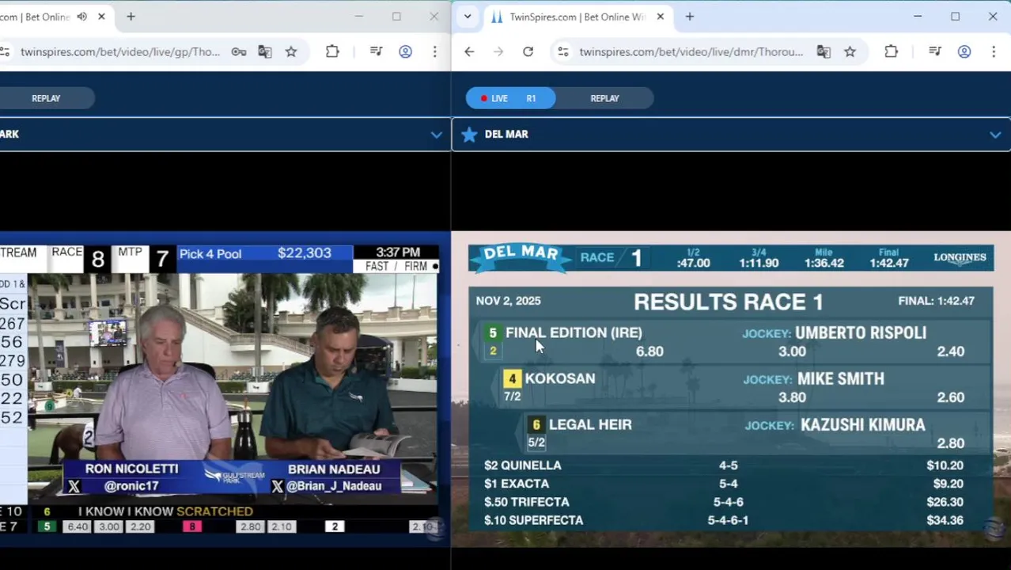The width and height of the screenshot is (1011, 570).
Task: Open extensions menu in right window
Action: pyautogui.click(x=891, y=51)
